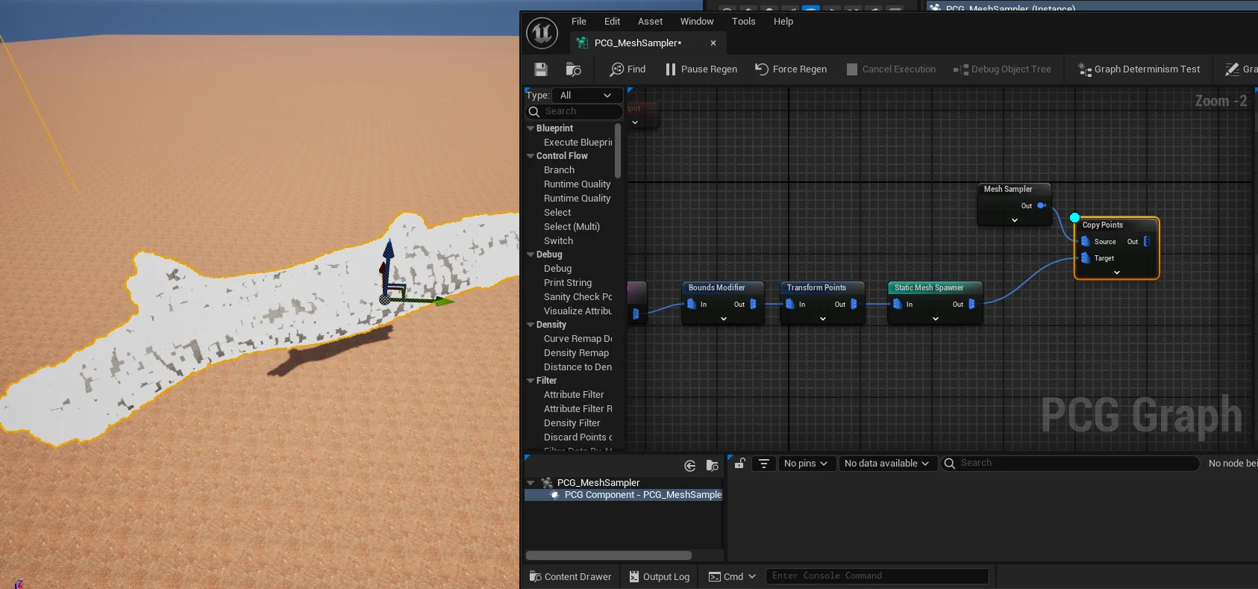Click the Static Mesh Spawner Out pin
Image resolution: width=1258 pixels, height=589 pixels.
971,304
